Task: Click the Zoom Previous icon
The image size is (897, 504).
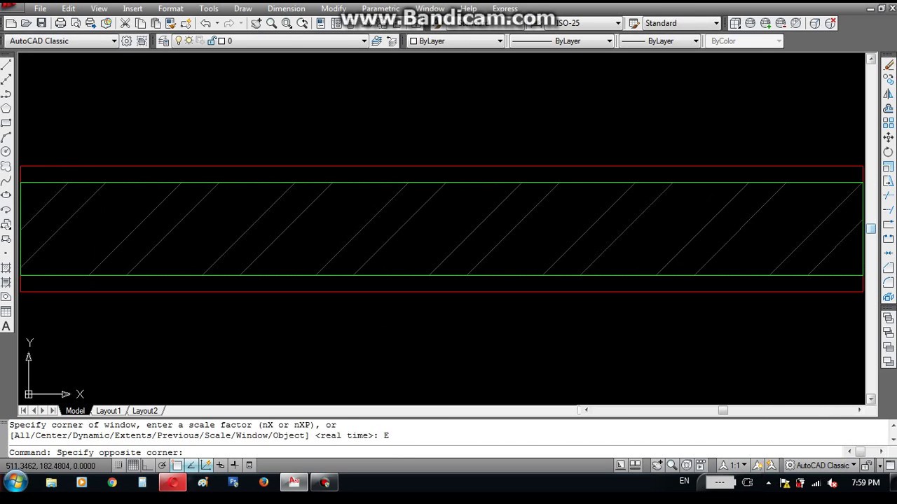Action: pos(302,23)
